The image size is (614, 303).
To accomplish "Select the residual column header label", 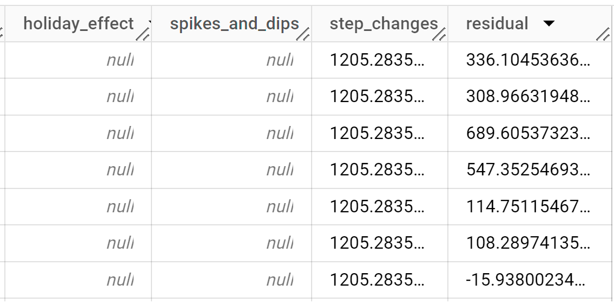I will point(497,24).
